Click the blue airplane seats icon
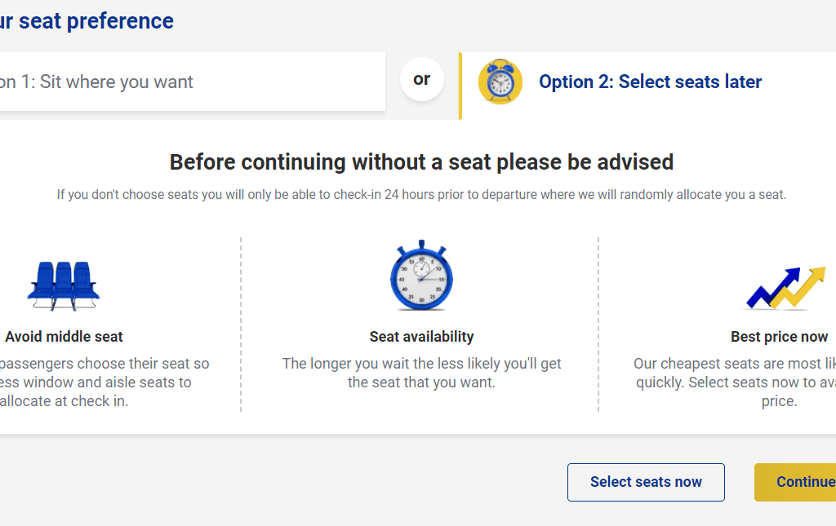Viewport: 836px width, 526px height. coord(64,286)
